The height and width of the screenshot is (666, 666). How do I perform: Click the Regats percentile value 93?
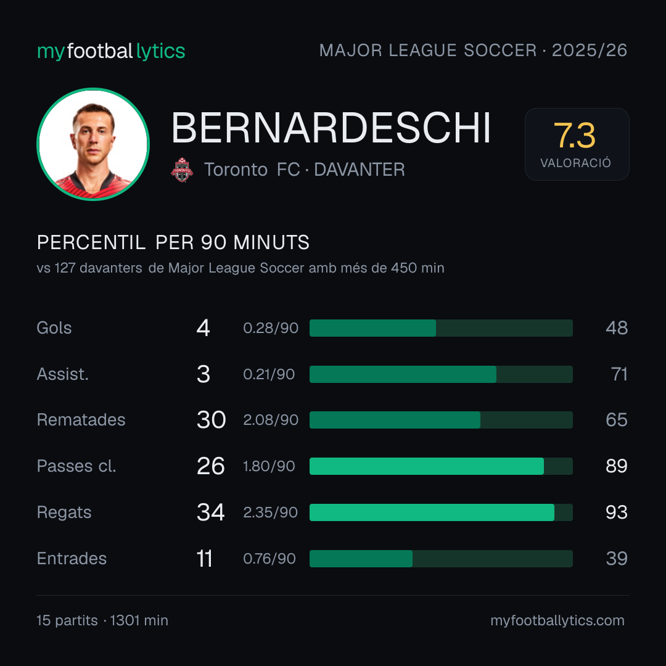pyautogui.click(x=616, y=512)
